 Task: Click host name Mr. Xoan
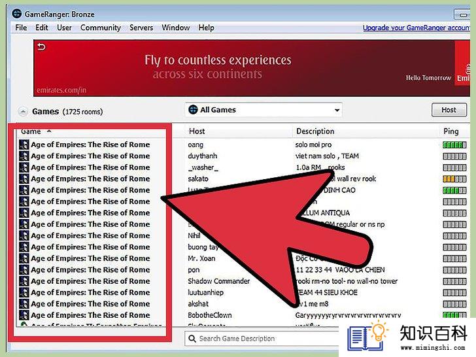201,258
